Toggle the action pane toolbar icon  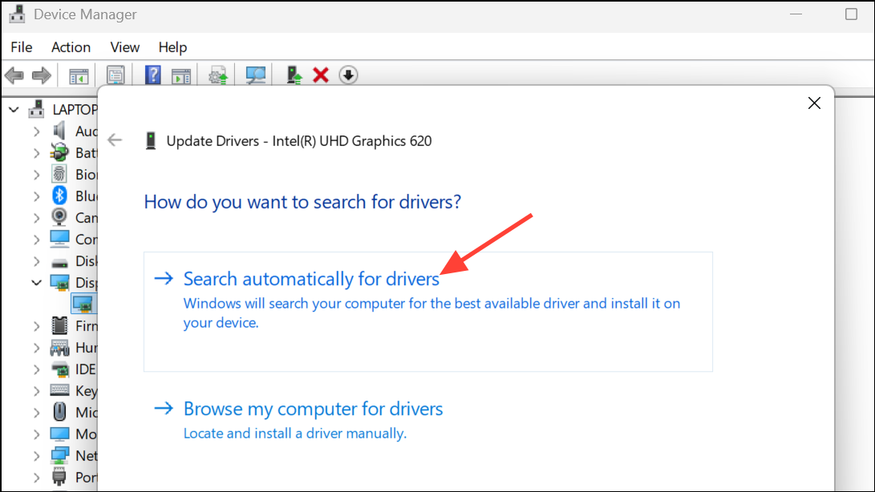(x=180, y=75)
